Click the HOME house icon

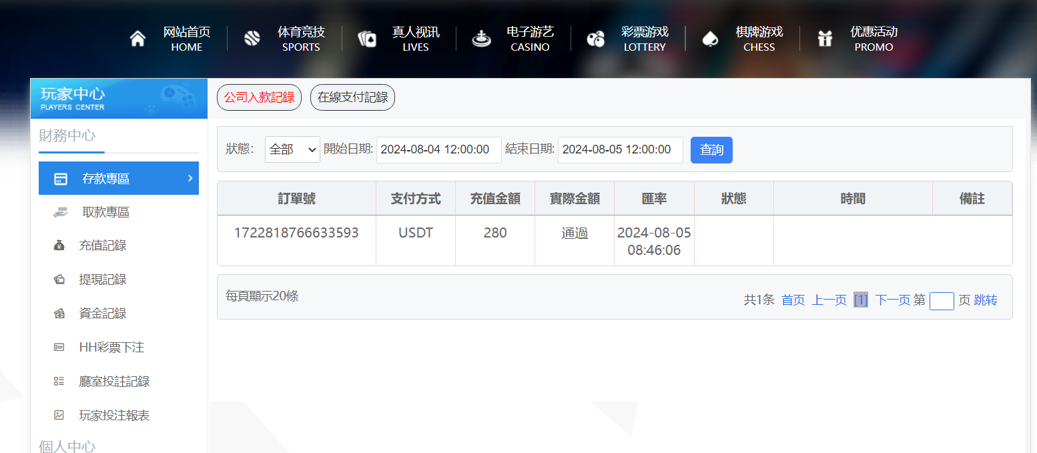coord(137,37)
